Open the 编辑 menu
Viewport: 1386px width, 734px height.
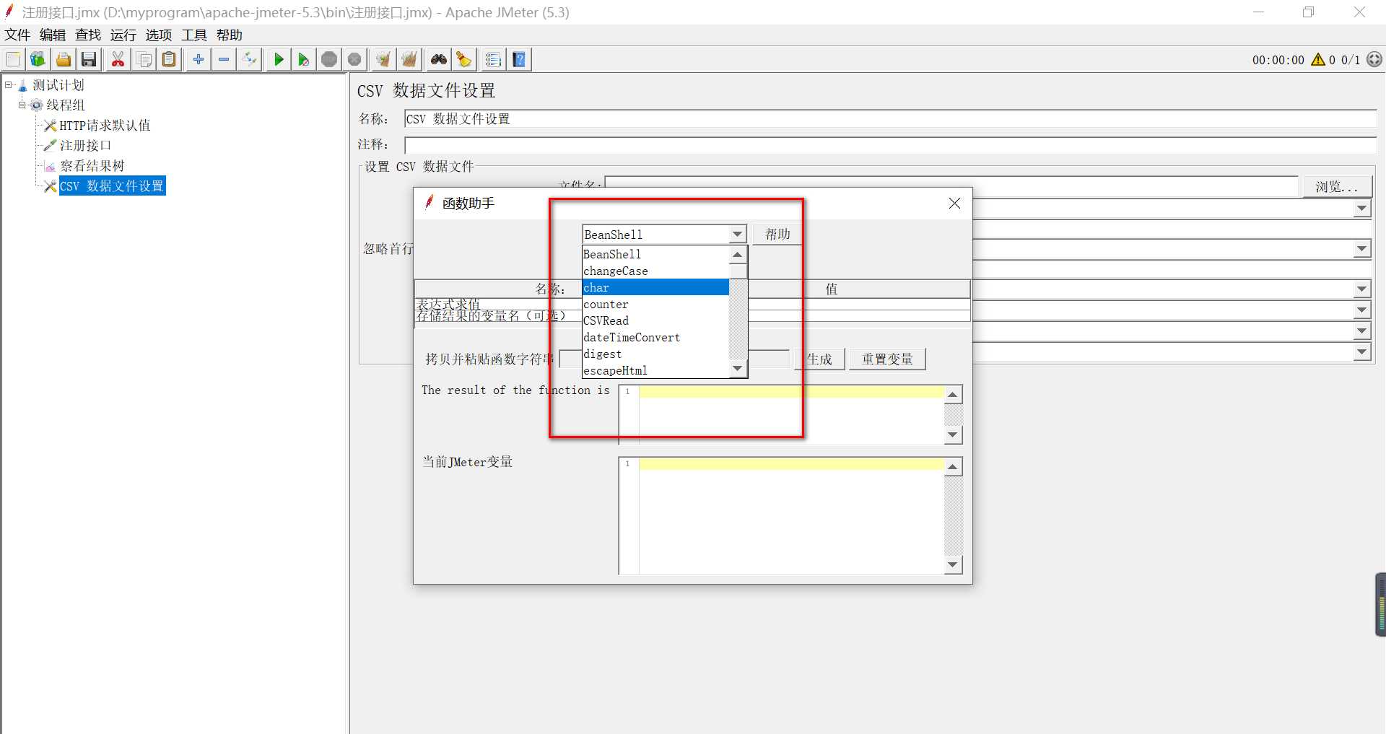(52, 35)
